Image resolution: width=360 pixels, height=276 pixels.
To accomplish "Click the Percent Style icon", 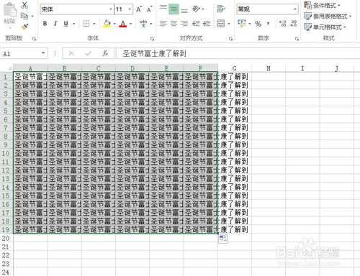I will pos(258,24).
